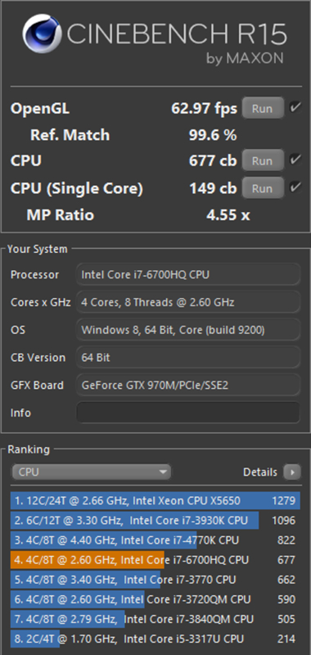Click the Info text field
Image resolution: width=311 pixels, height=655 pixels.
point(188,413)
